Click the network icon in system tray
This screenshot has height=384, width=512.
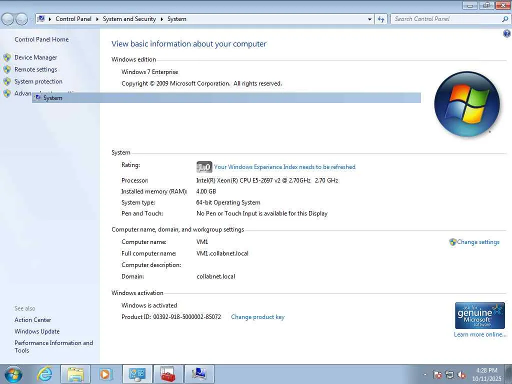pyautogui.click(x=449, y=375)
